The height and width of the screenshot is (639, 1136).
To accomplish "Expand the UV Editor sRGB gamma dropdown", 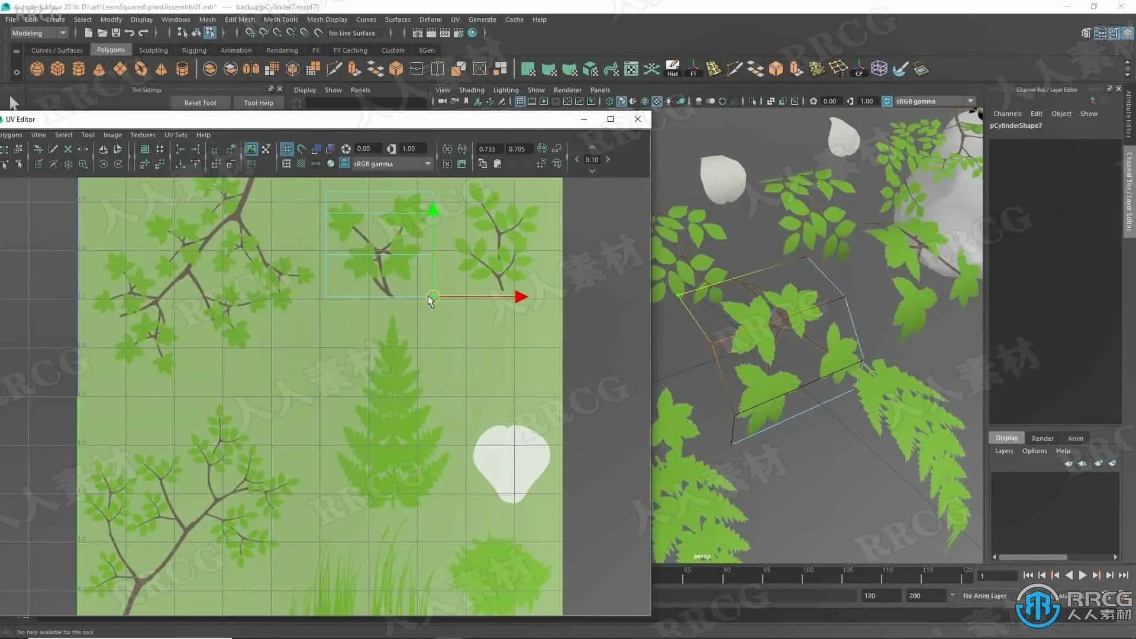I will 428,164.
